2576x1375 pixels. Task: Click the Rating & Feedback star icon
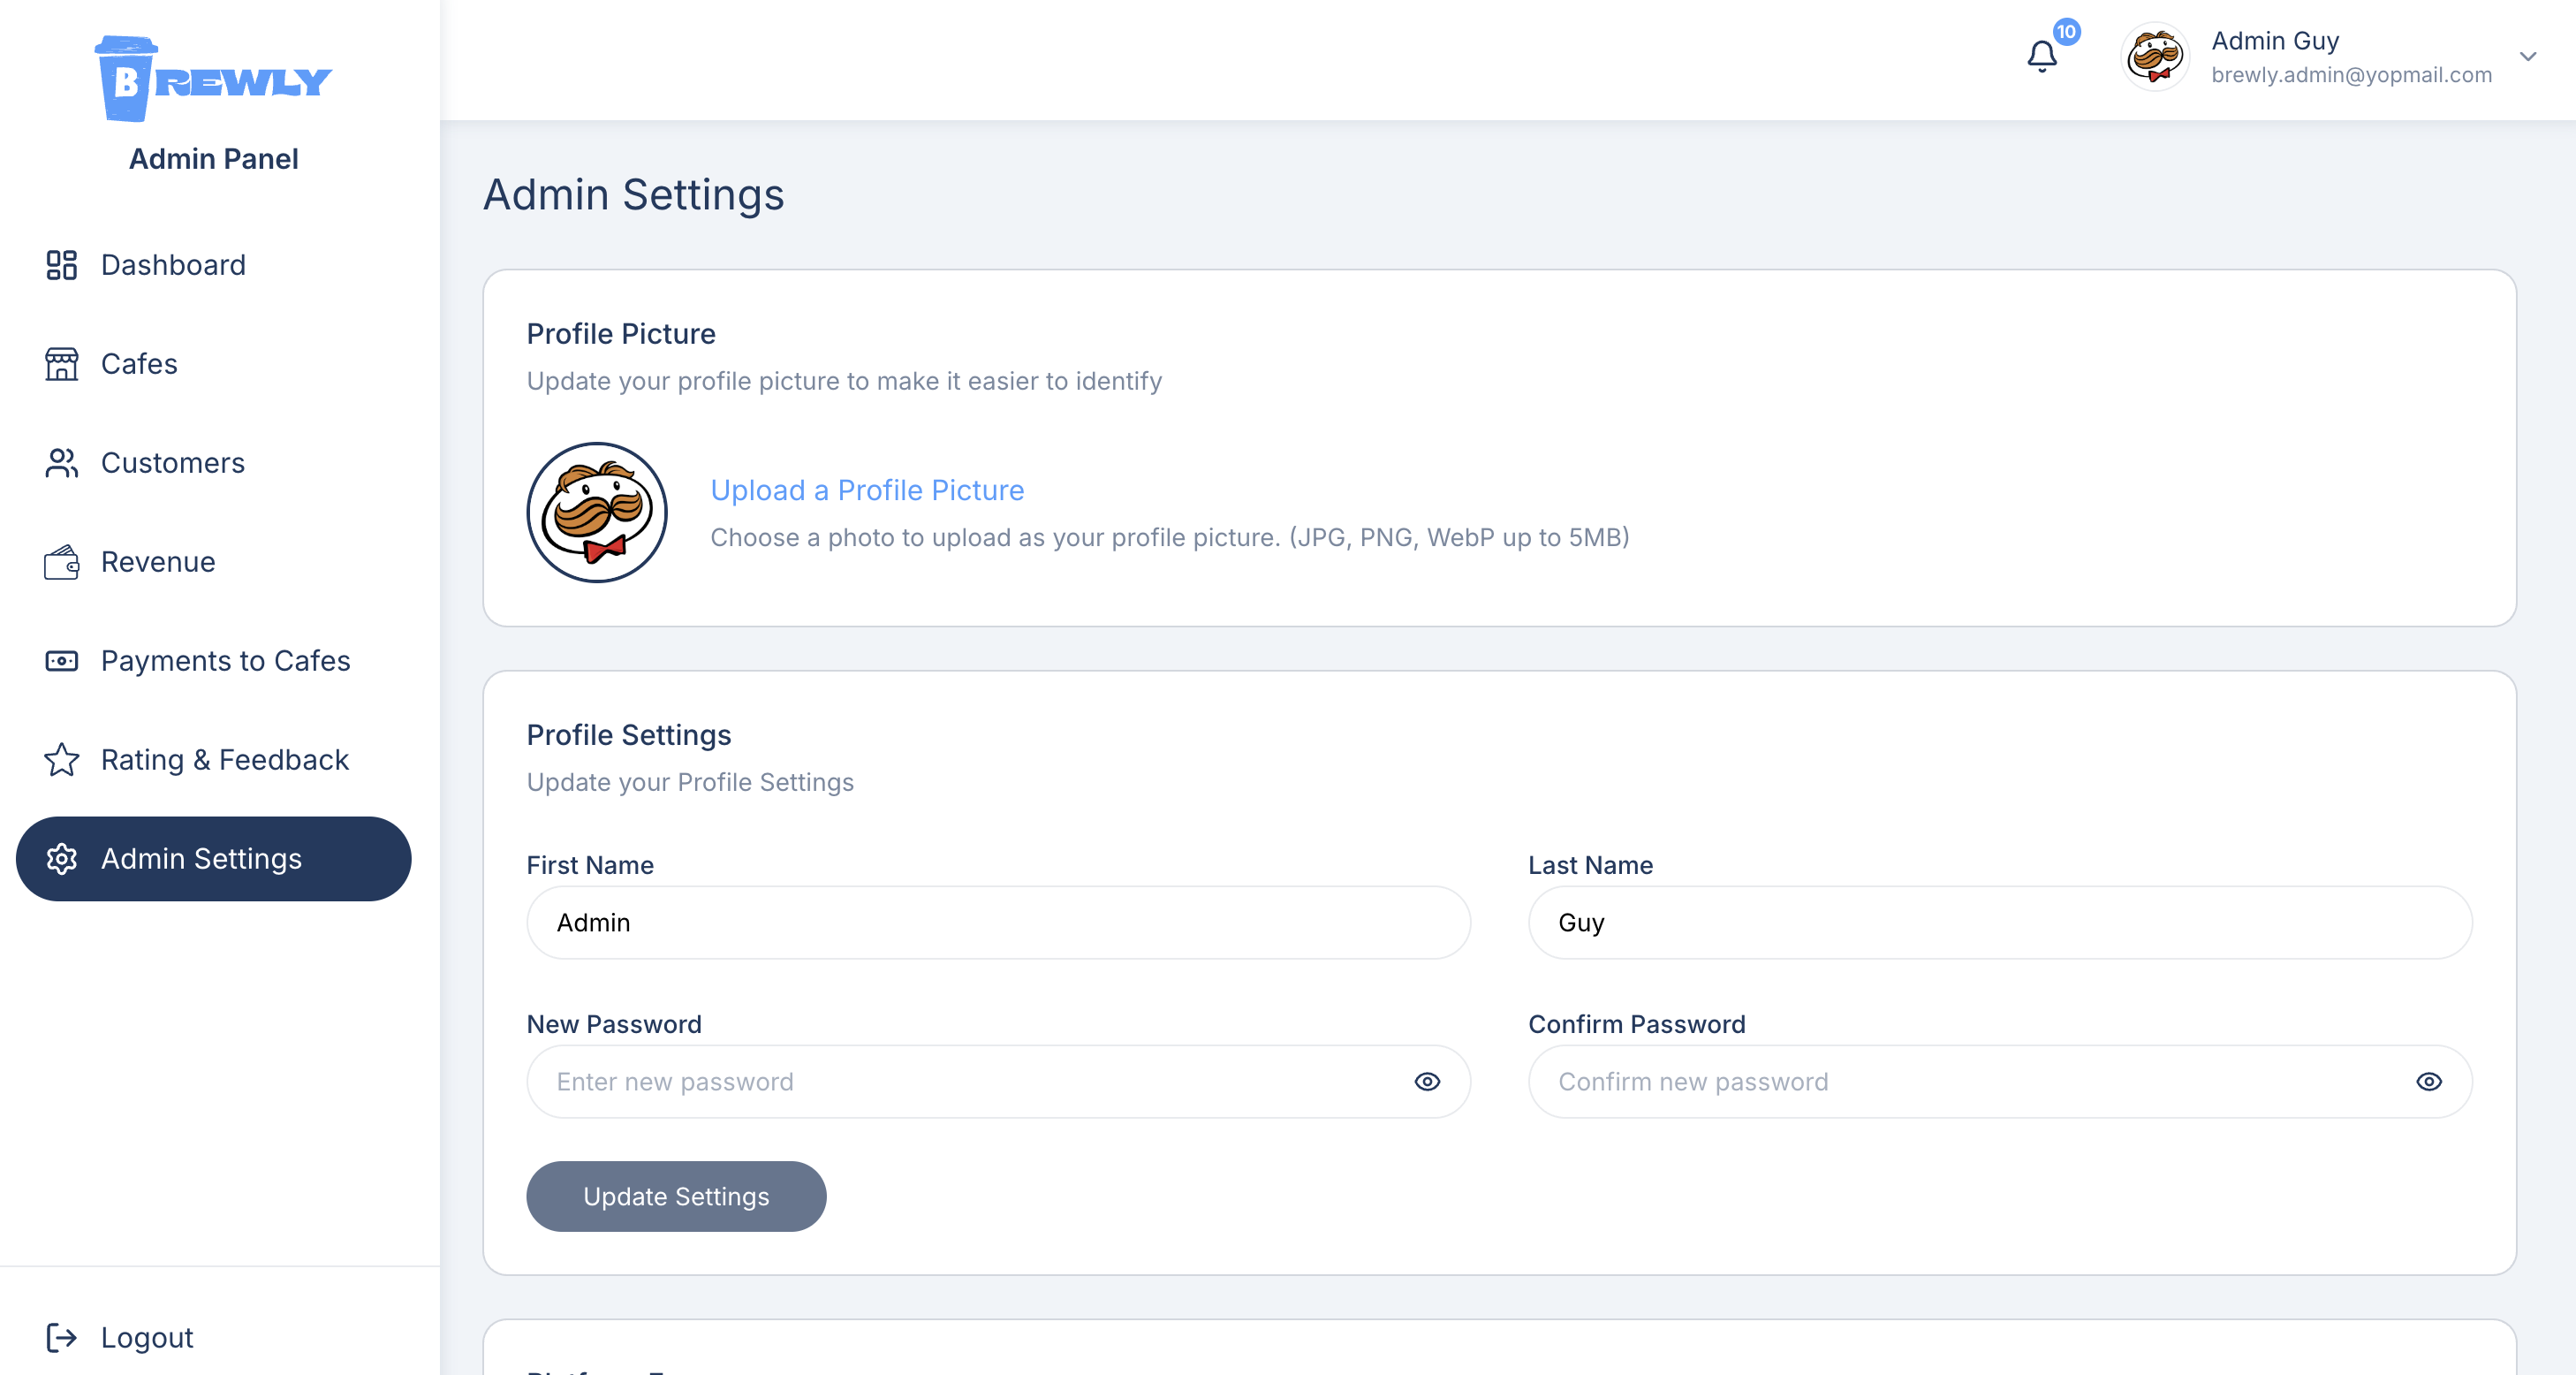pos(61,760)
